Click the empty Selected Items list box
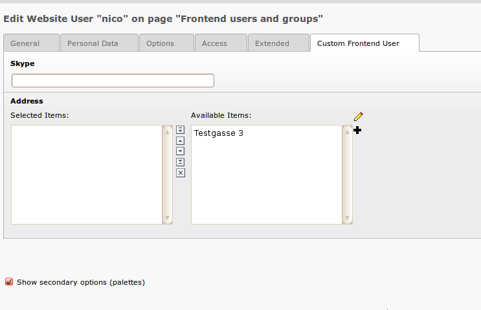 pos(87,175)
